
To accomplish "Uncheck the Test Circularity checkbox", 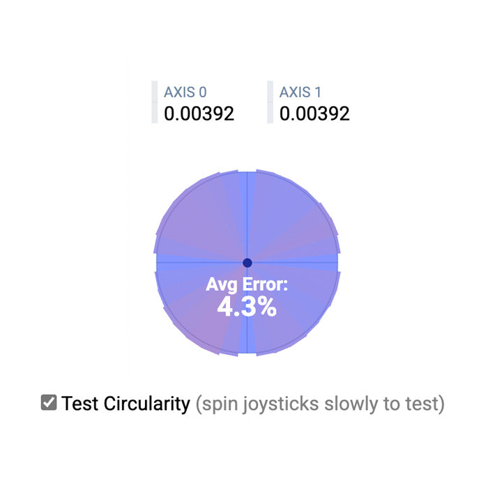I will 49,402.
